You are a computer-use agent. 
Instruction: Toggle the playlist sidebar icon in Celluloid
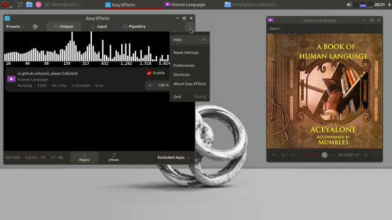click(x=375, y=155)
